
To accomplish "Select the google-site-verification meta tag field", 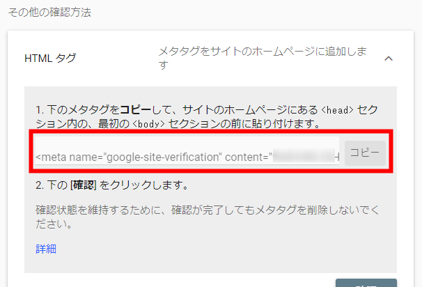I will (x=187, y=150).
